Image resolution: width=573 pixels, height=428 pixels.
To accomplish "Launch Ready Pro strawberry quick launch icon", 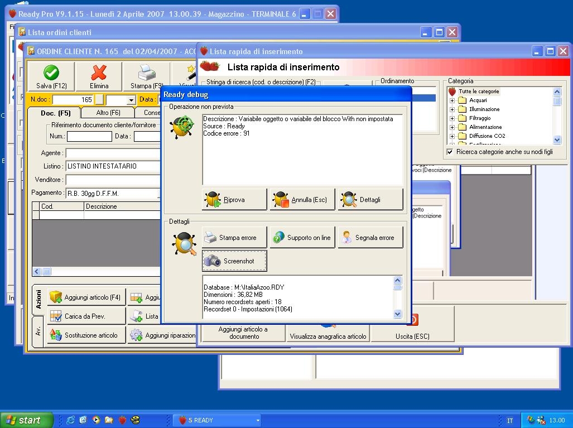I will point(122,420).
